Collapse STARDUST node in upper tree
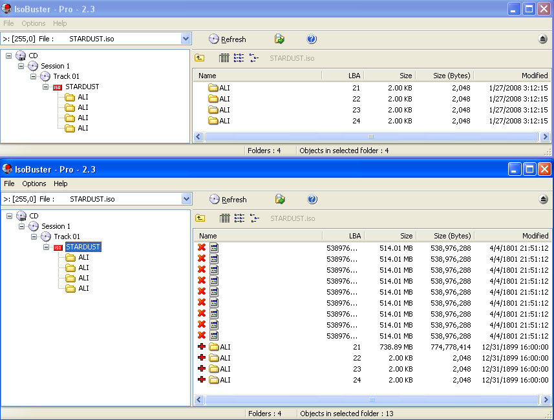 point(46,87)
